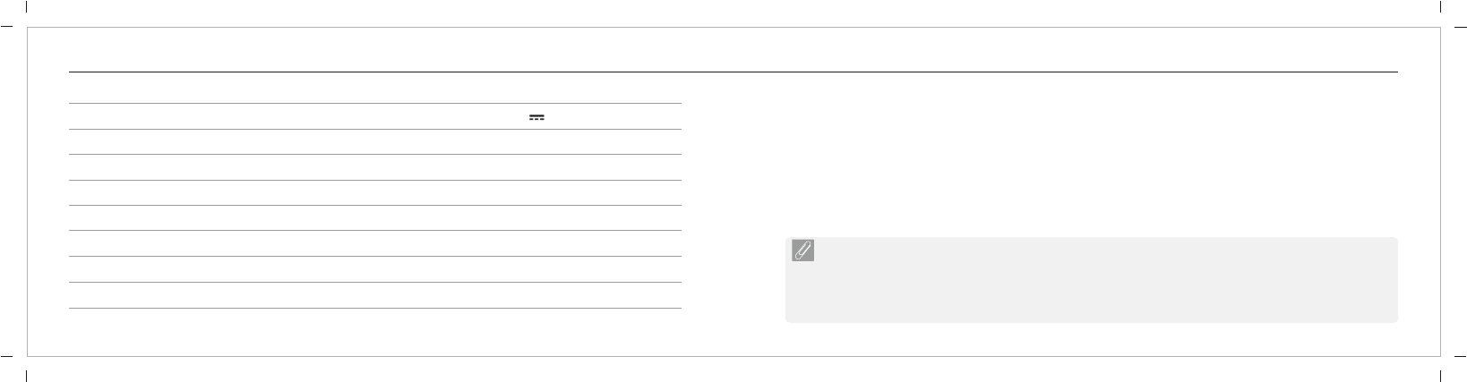Click the top-left horizontal crop mark
Screen dimensions: 1467x382
tap(6, 27)
